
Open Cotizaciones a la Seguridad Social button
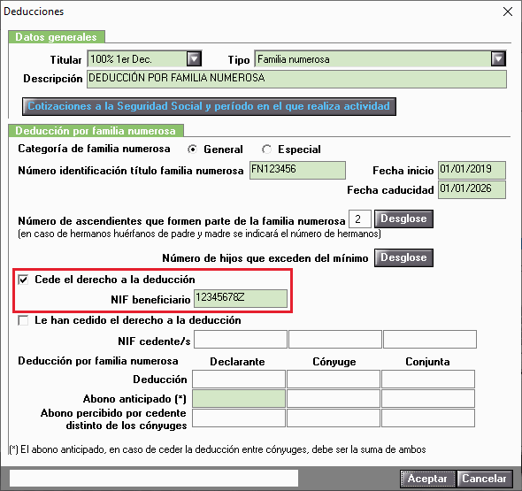[x=209, y=106]
